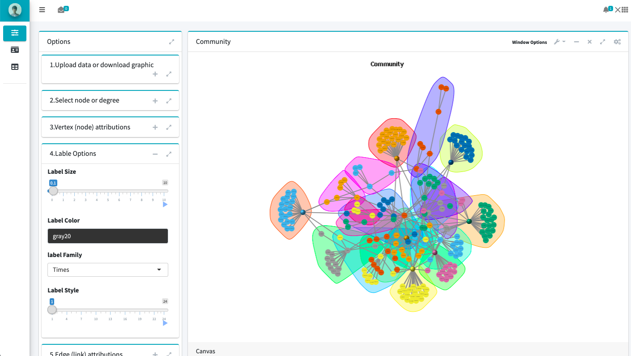This screenshot has height=356, width=631.
Task: Maximize Vertex (node) attributions card
Action: coord(169,127)
